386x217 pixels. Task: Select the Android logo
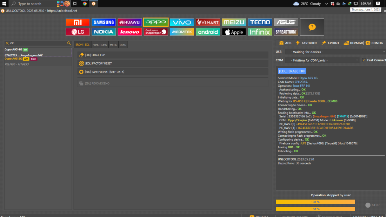208,32
